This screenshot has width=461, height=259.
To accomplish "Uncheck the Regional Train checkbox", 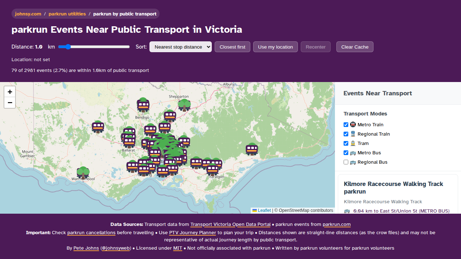I will (x=346, y=134).
